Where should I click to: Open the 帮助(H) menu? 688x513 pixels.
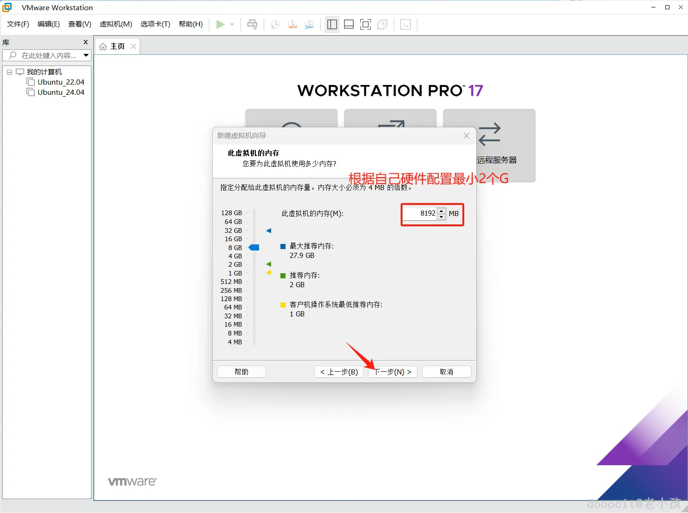(x=191, y=24)
